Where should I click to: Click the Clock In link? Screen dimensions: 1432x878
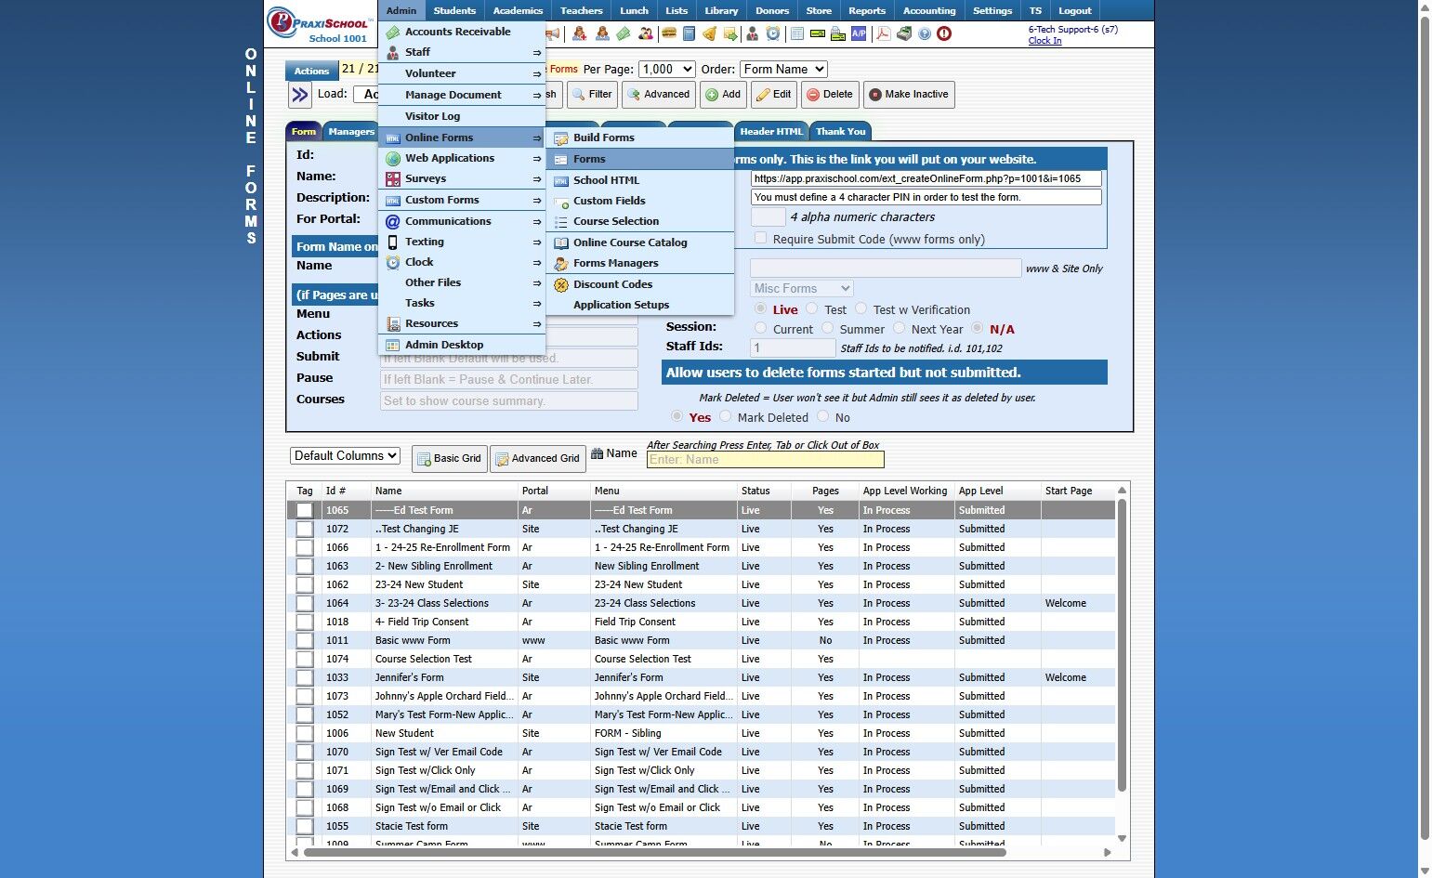(x=1044, y=41)
